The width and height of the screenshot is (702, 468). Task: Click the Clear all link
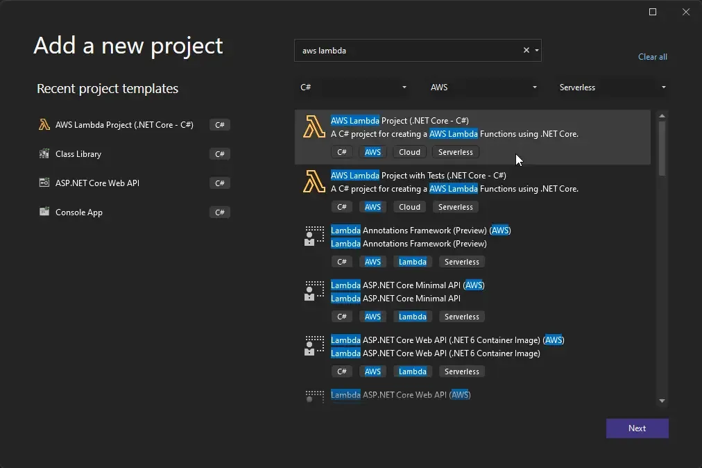coord(652,56)
